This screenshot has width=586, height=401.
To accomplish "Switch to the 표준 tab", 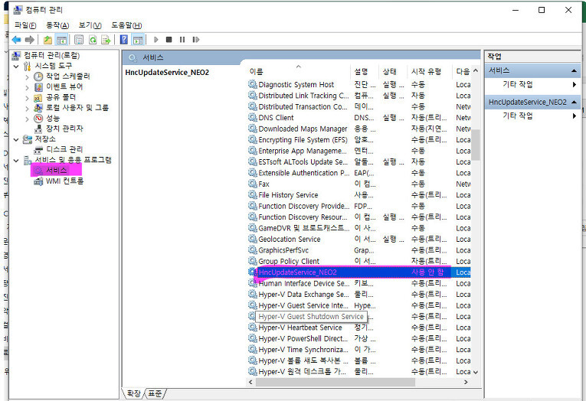I will [x=156, y=393].
